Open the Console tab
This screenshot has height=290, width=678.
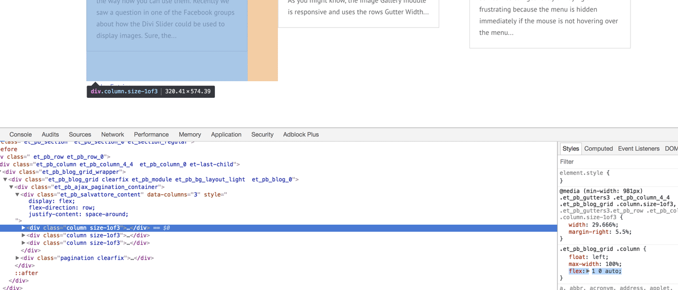click(x=20, y=134)
